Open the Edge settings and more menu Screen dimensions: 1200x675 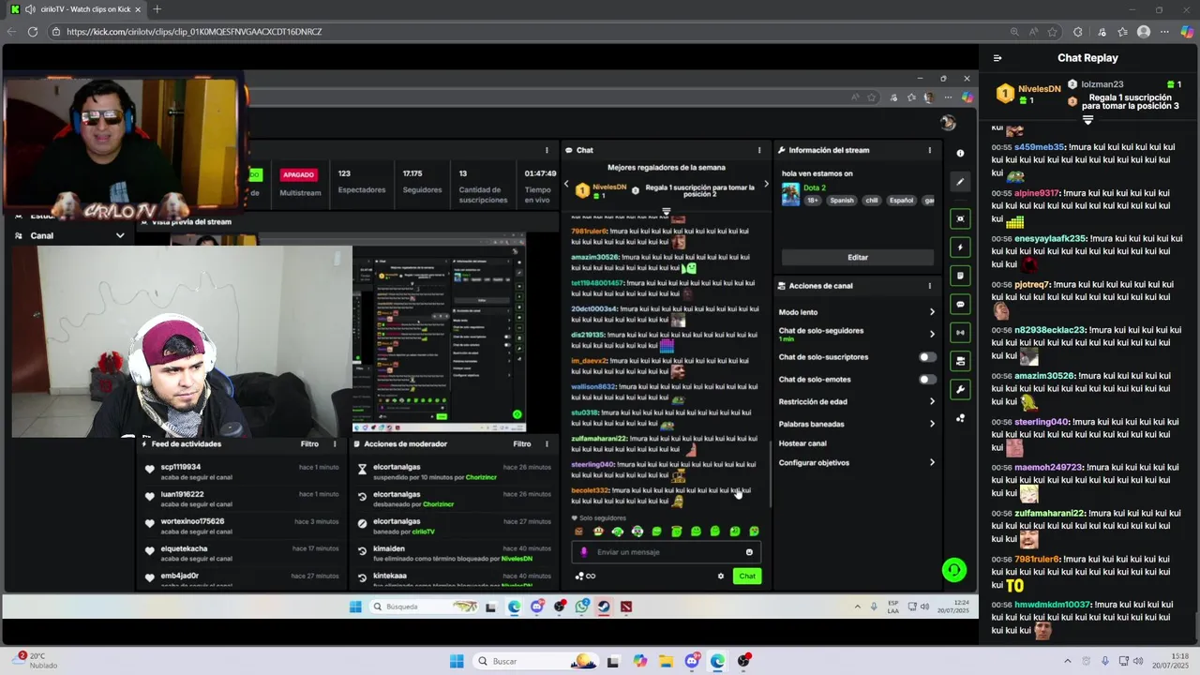click(1165, 31)
